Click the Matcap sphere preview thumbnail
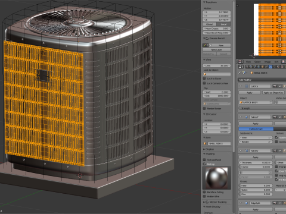 click(x=217, y=178)
